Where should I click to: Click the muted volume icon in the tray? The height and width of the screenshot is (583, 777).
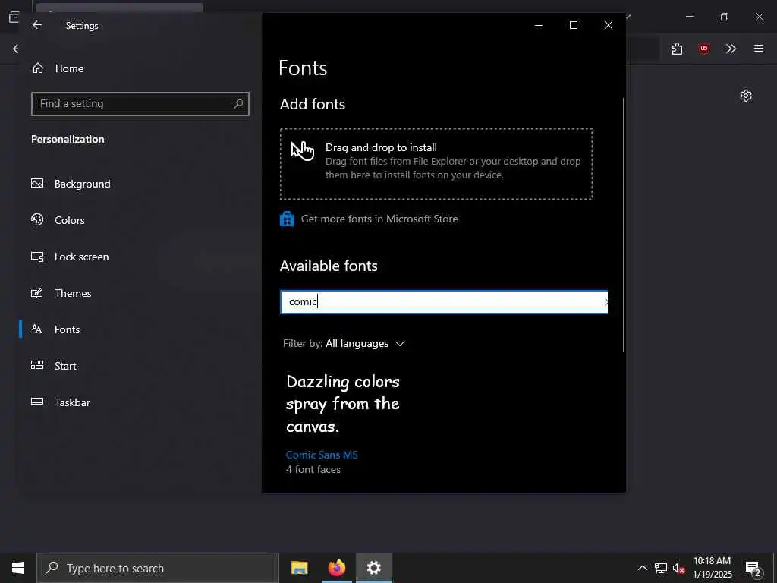coord(678,568)
